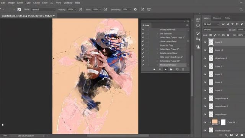
Task: Click the layer Fill percentage field
Action: coord(240,35)
